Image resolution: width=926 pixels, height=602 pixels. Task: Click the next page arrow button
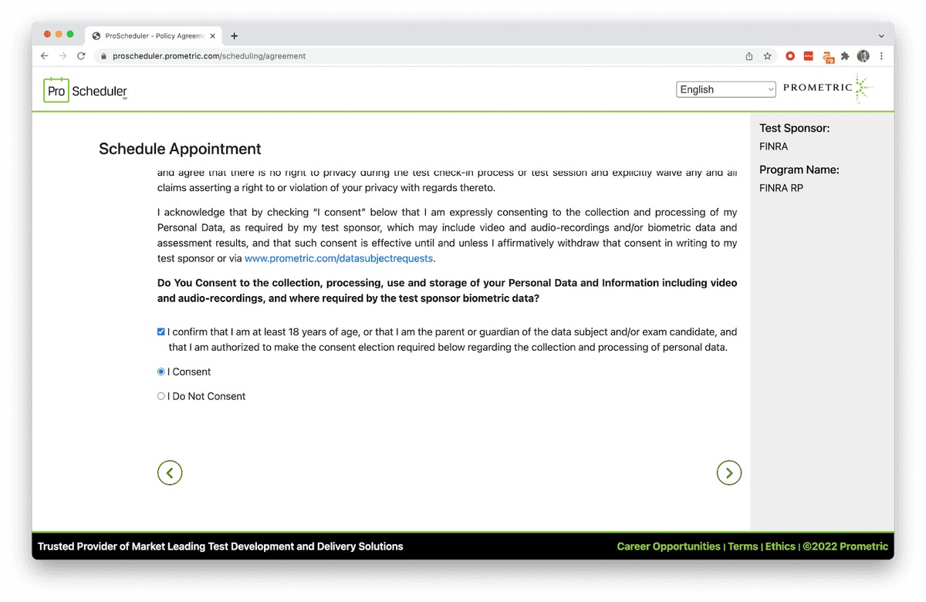728,473
